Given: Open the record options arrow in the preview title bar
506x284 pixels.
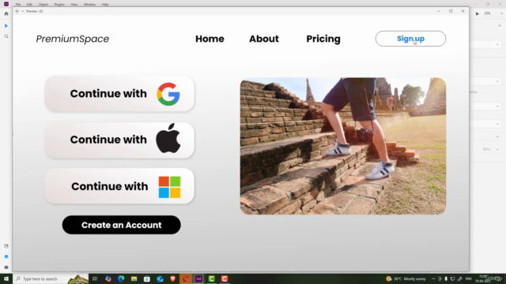Looking at the screenshot, I should [x=22, y=11].
